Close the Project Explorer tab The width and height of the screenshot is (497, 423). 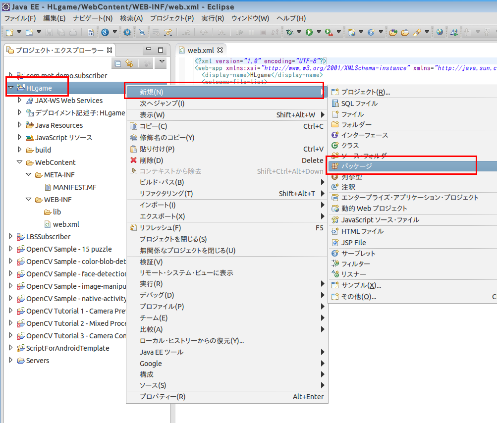click(x=110, y=50)
